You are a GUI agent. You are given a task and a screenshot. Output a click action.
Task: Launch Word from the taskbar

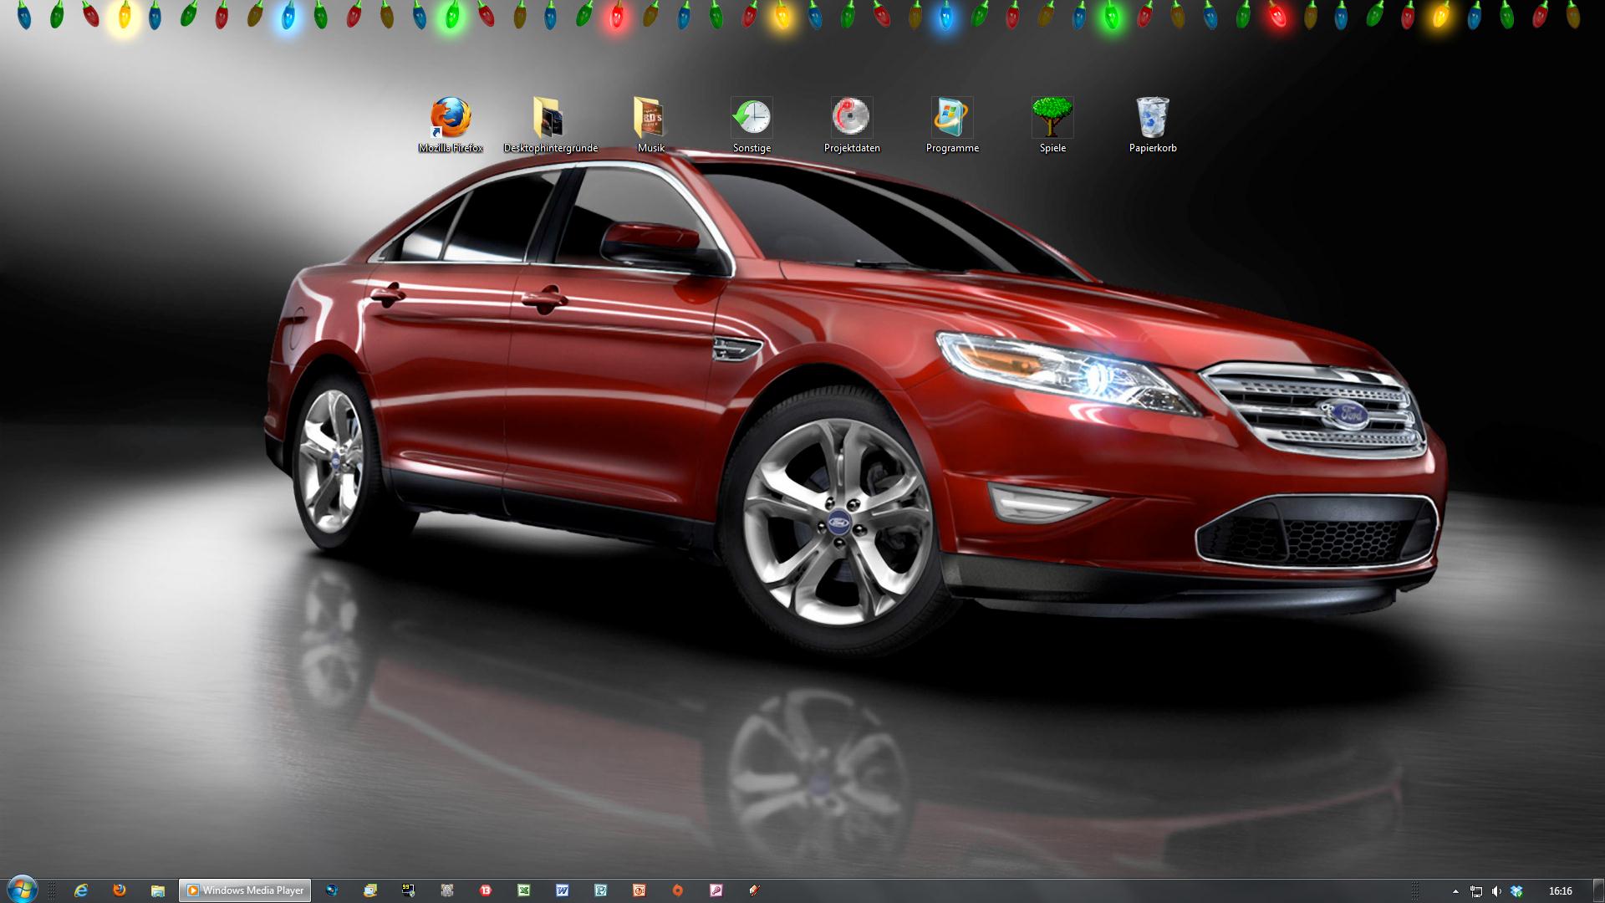[563, 890]
